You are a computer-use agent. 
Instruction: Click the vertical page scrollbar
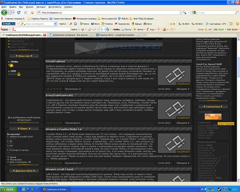click(x=238, y=109)
